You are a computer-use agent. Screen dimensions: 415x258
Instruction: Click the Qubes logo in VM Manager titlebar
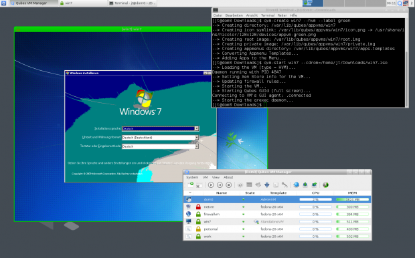click(x=187, y=172)
